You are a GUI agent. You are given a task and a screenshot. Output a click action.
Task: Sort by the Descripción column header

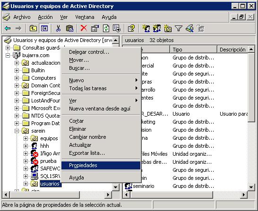click(x=232, y=50)
